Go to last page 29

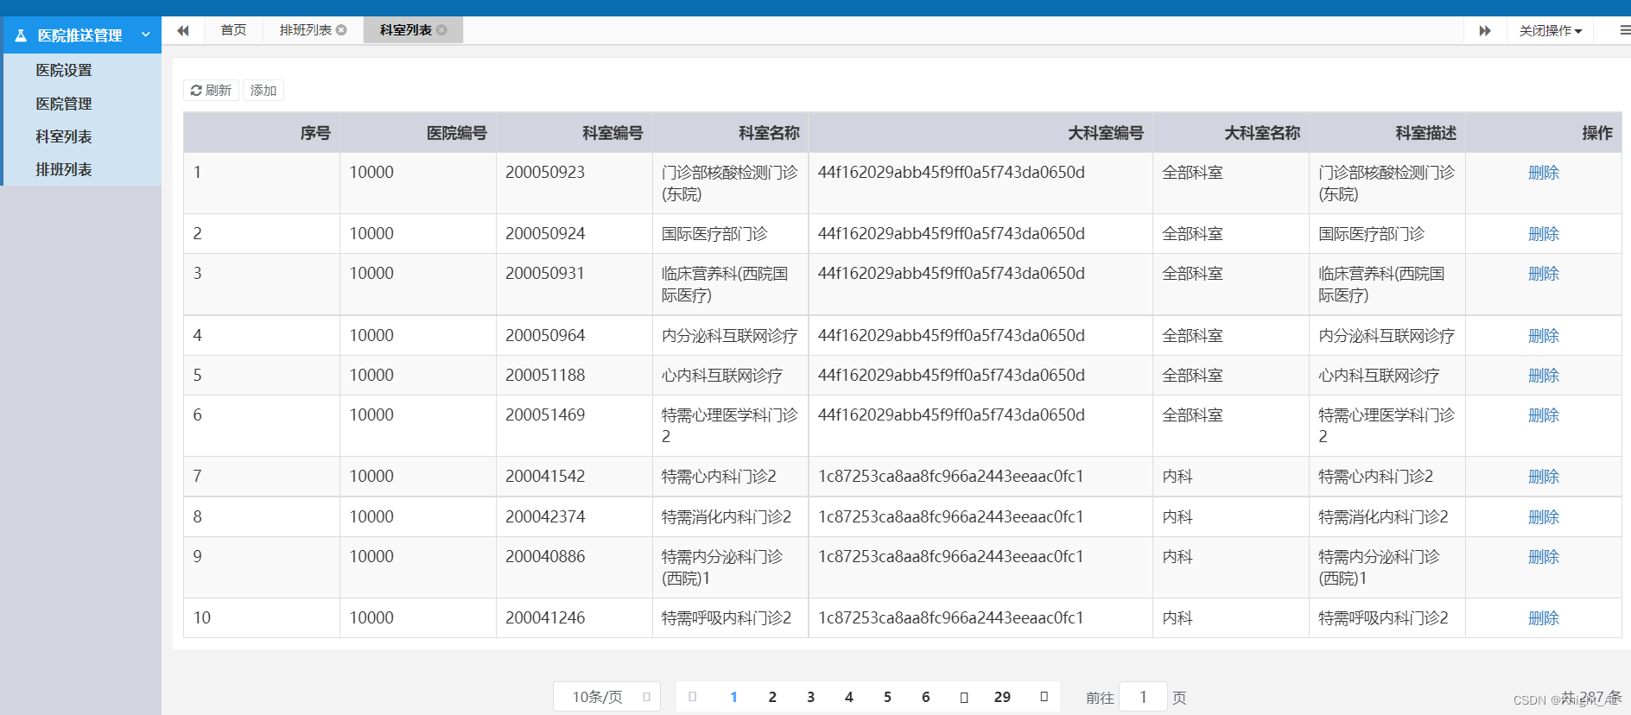pos(1002,697)
